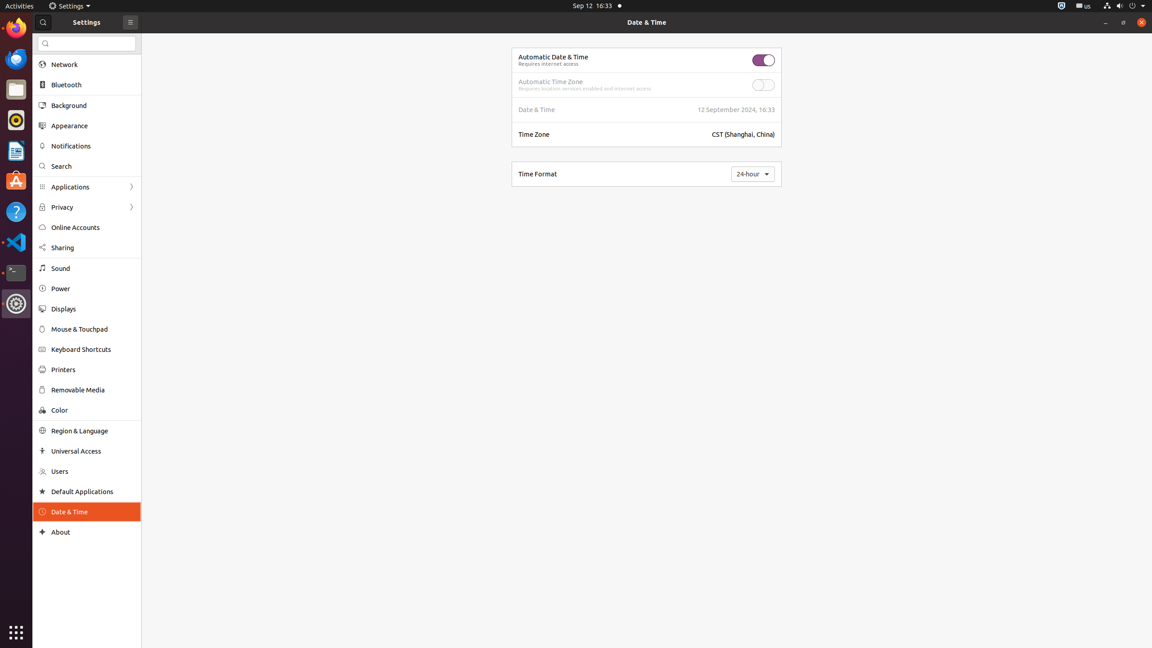Launch Terminal from the dock
1152x648 pixels.
pyautogui.click(x=16, y=273)
